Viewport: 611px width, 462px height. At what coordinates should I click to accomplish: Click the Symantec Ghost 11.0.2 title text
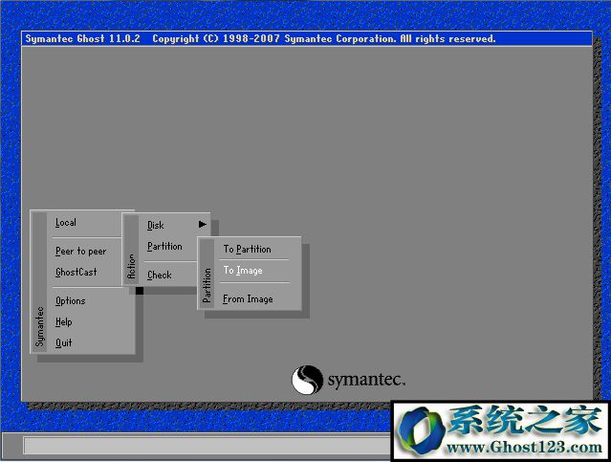tap(82, 38)
